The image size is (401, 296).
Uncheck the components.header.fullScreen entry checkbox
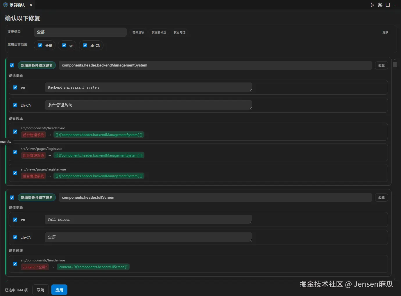12,198
